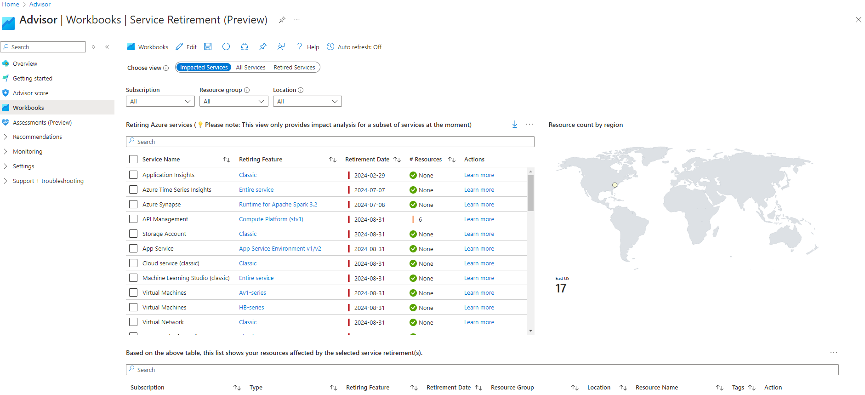Open more options for affected resources list

coord(834,352)
